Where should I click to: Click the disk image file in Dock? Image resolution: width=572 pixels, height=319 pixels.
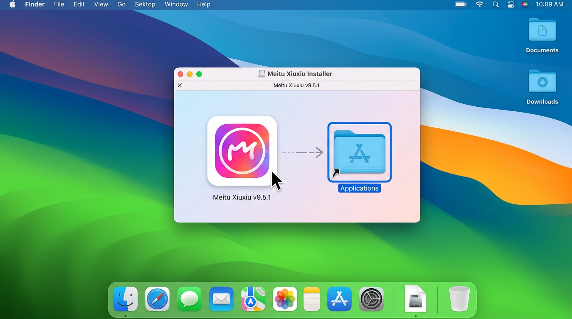click(416, 298)
